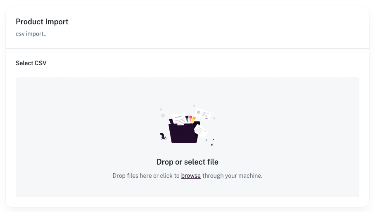Click the gray dot right of profile card

(x=214, y=118)
